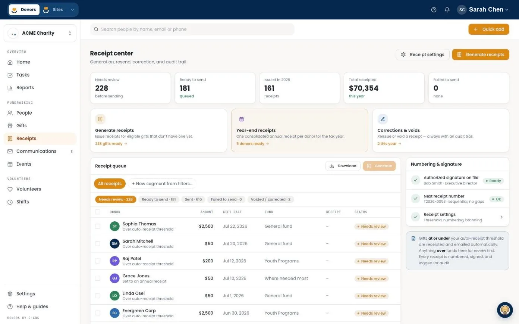The height and width of the screenshot is (324, 519).
Task: Click the Raj Patel RP avatar
Action: [114, 261]
